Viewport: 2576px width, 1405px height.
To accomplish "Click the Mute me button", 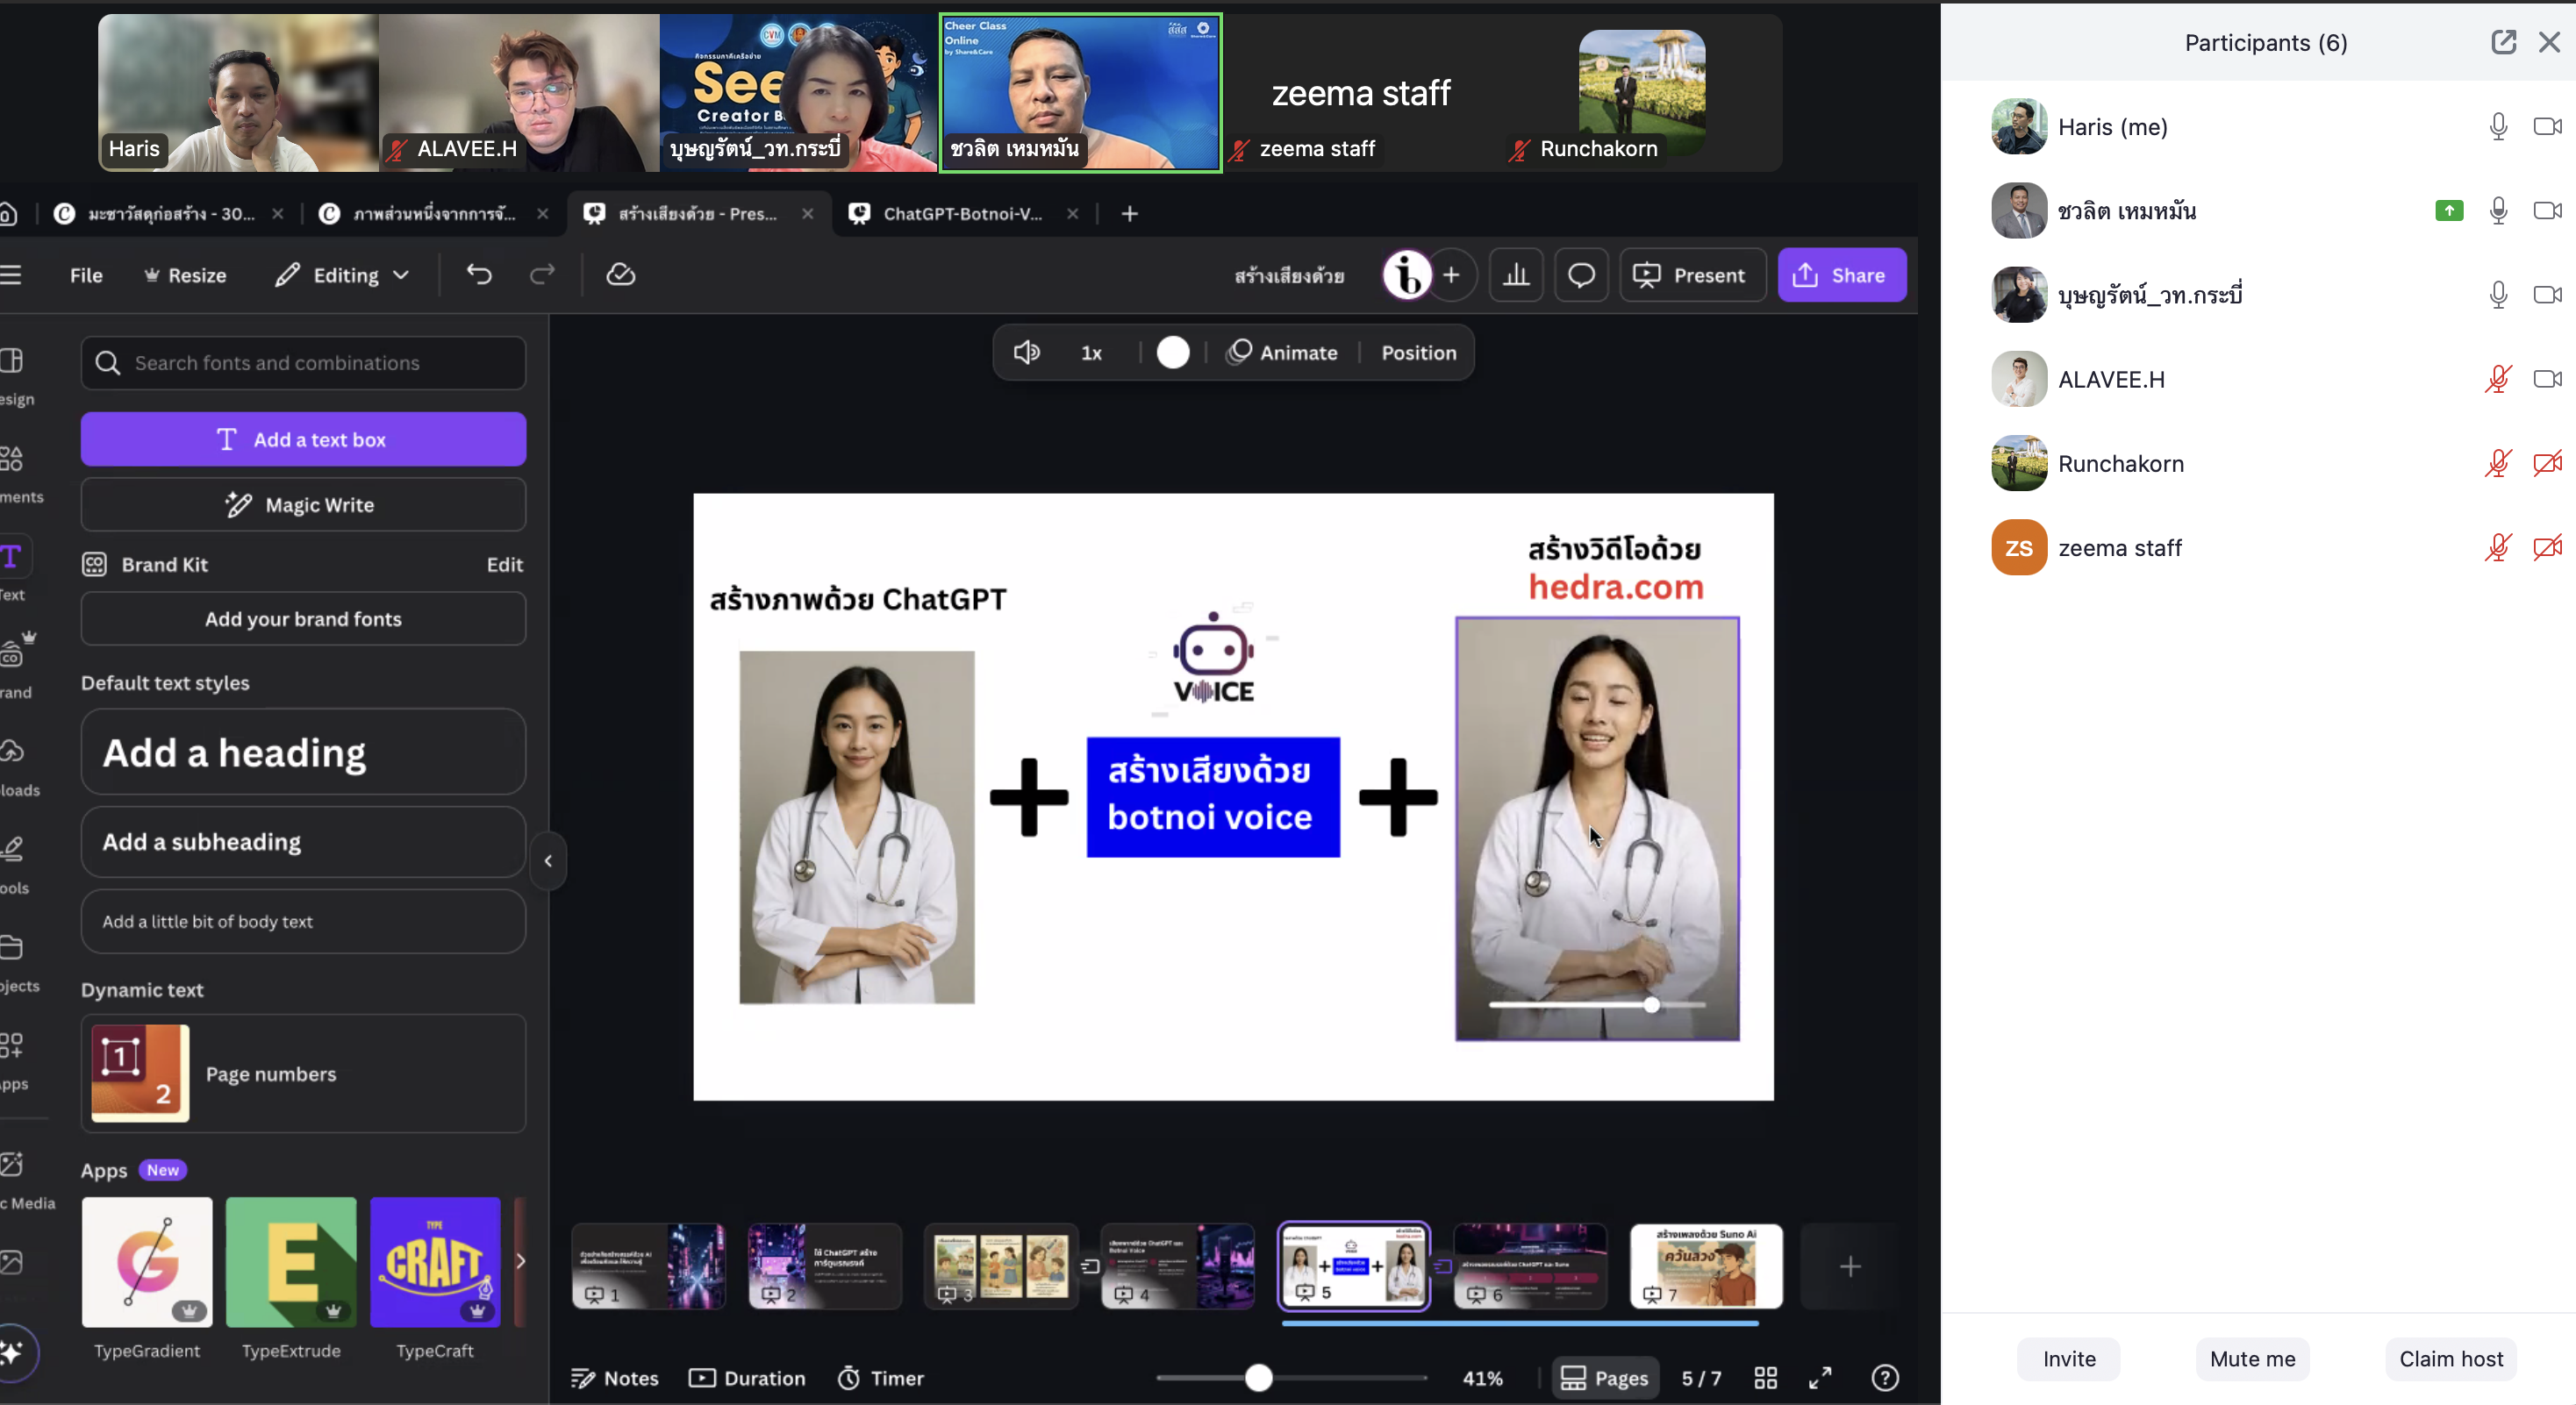I will [2252, 1359].
